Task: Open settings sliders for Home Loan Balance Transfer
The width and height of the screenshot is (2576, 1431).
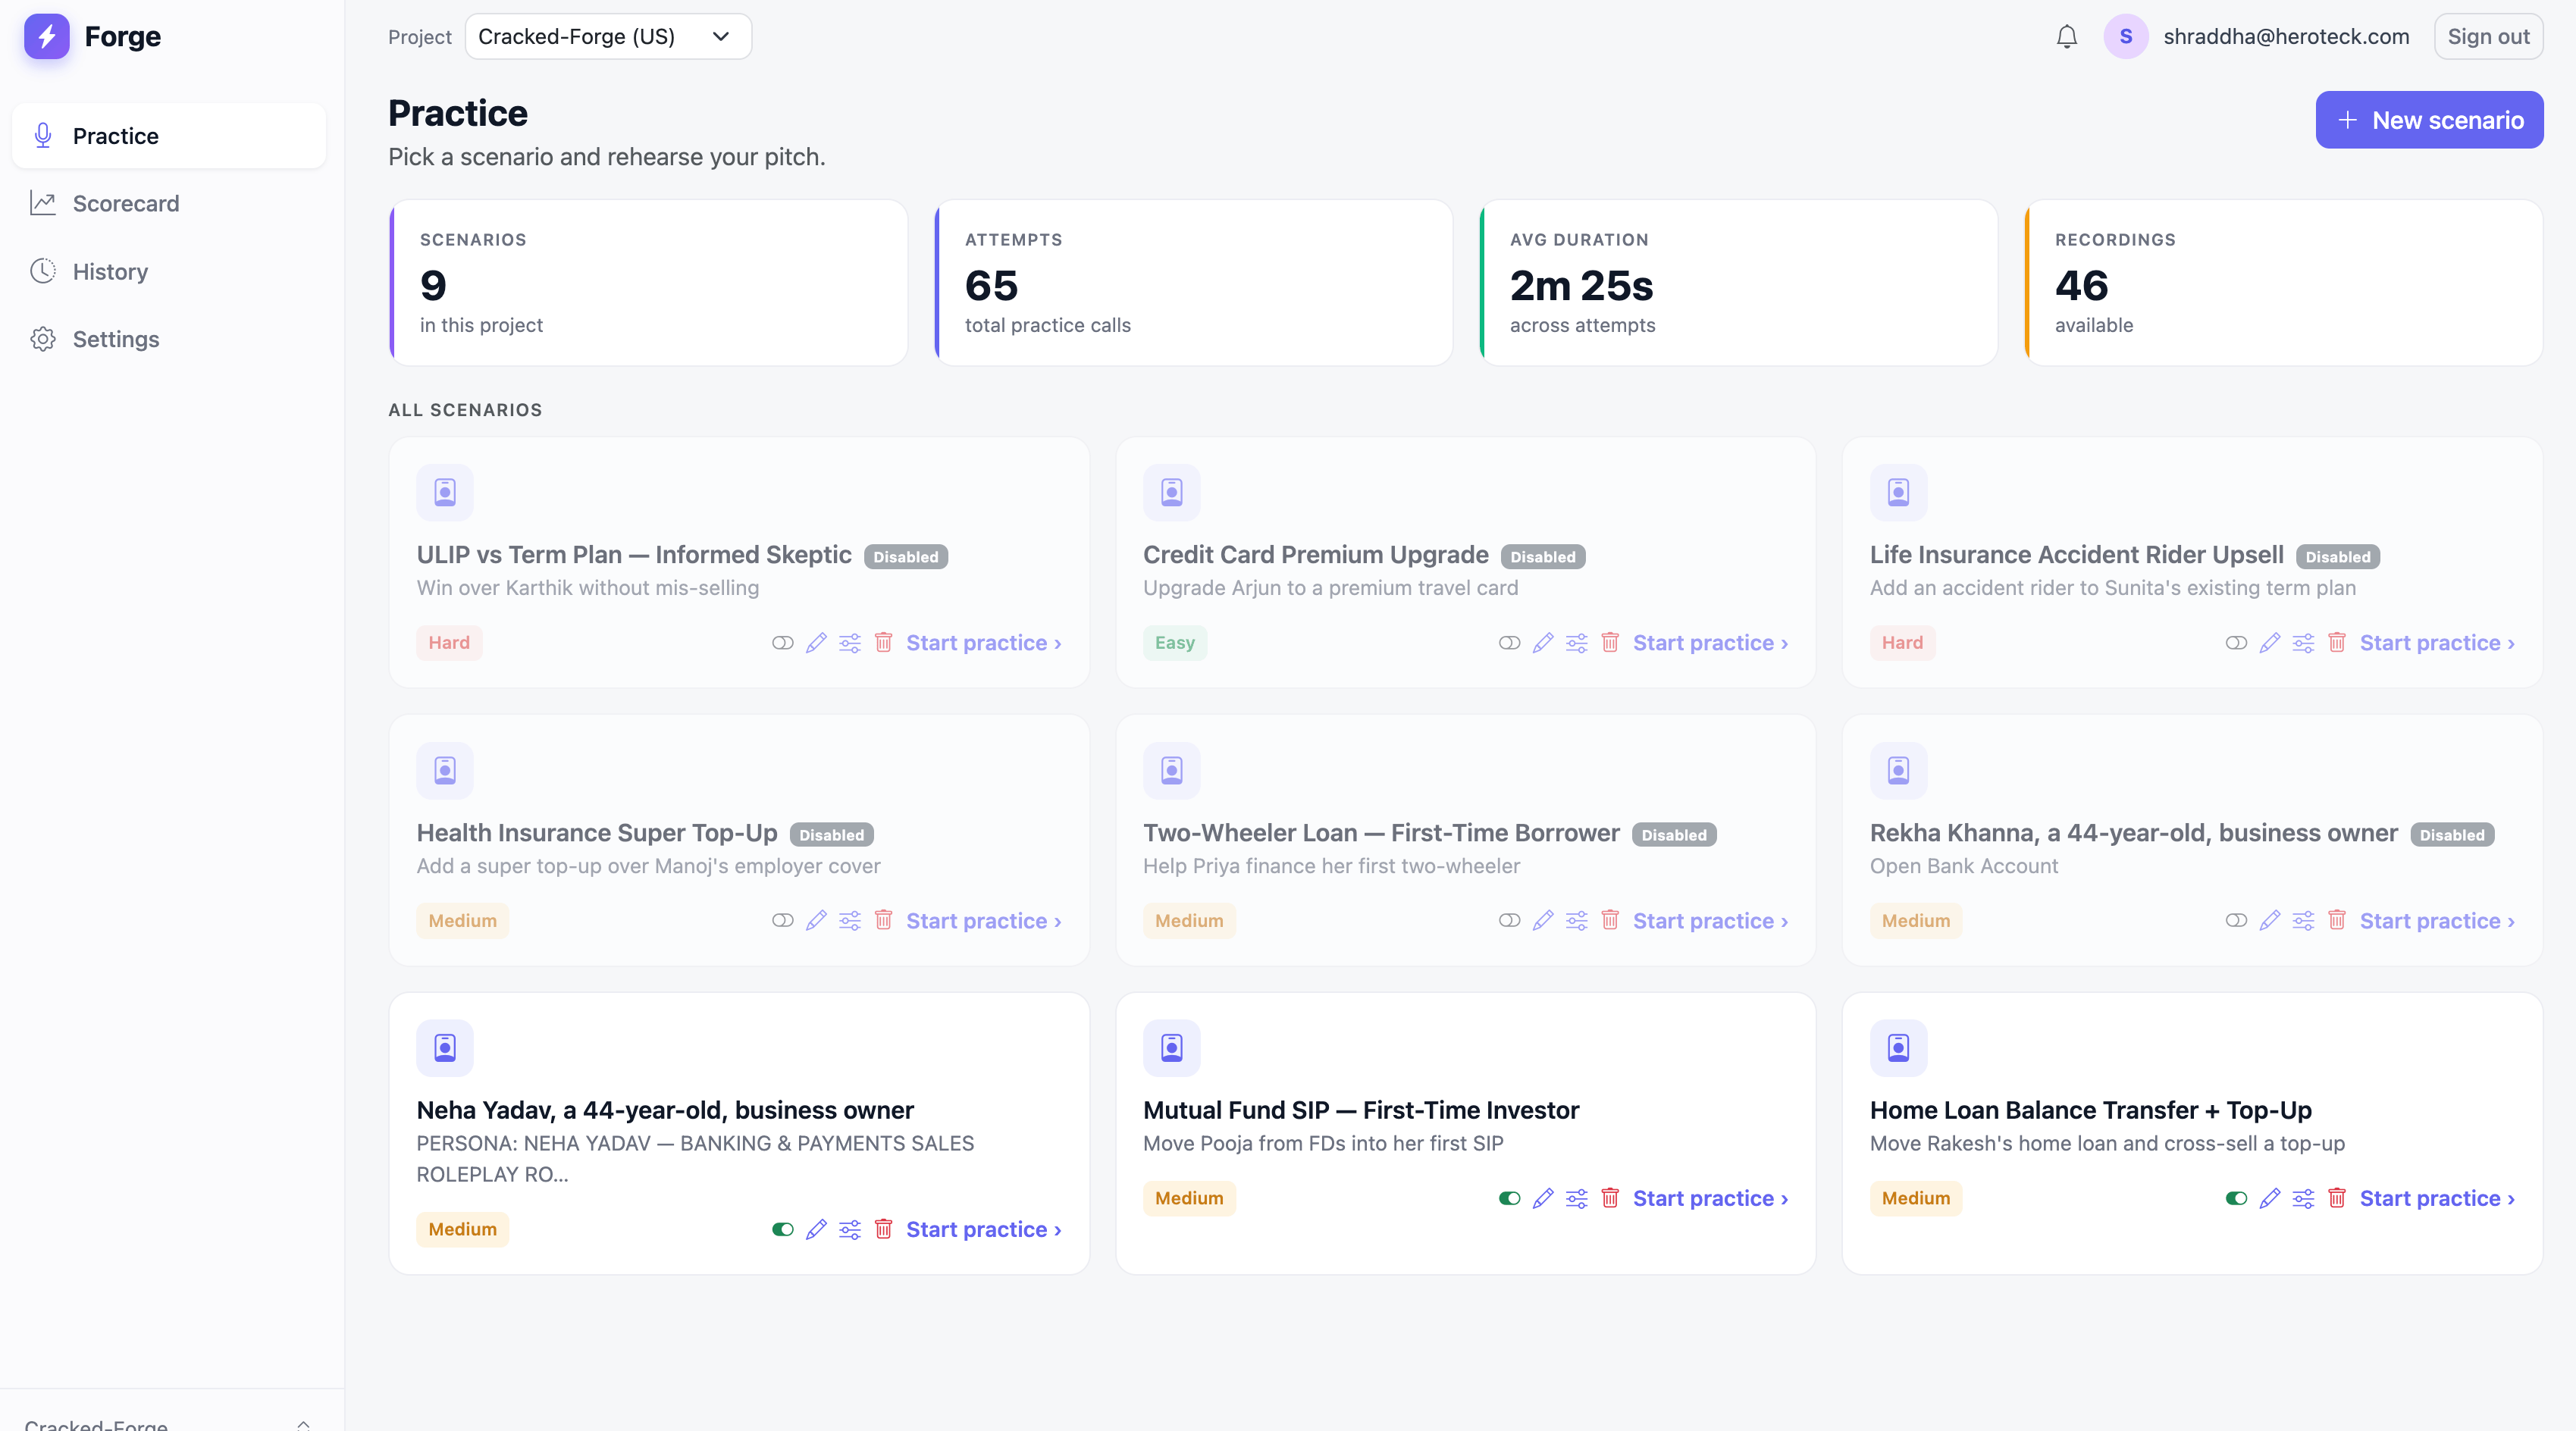Action: point(2303,1199)
